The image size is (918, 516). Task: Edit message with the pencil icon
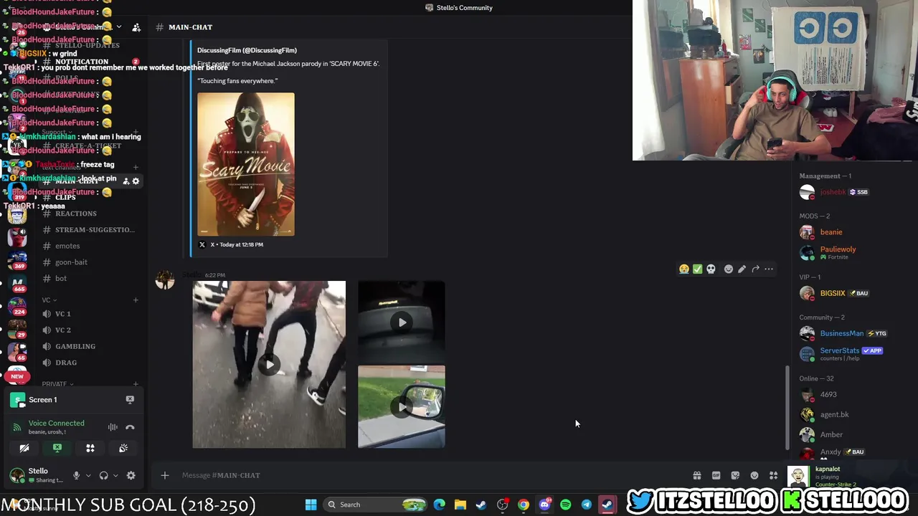click(x=742, y=269)
